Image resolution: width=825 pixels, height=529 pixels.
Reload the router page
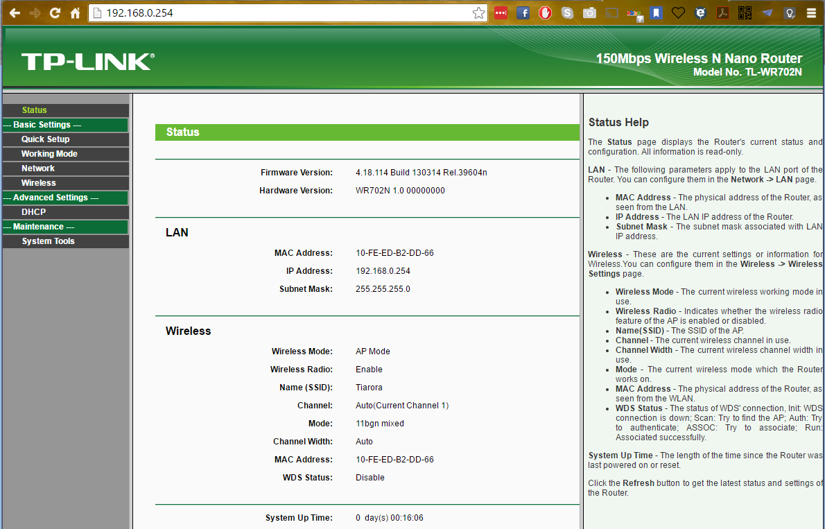click(x=55, y=13)
